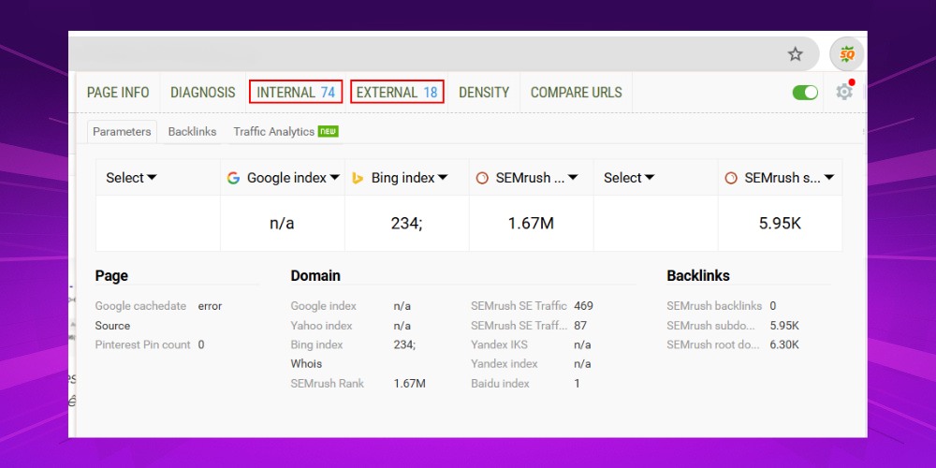Expand the second Select dropdown
The width and height of the screenshot is (936, 468).
tap(629, 178)
